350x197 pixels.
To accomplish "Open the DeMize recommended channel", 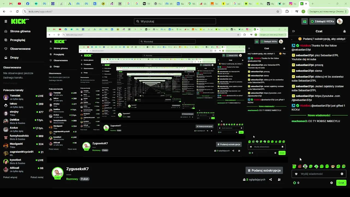I will click(23, 121).
